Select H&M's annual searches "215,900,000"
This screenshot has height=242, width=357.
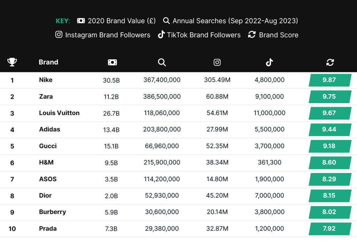coord(162,162)
